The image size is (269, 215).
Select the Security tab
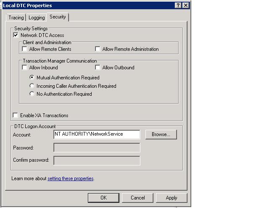[58, 17]
